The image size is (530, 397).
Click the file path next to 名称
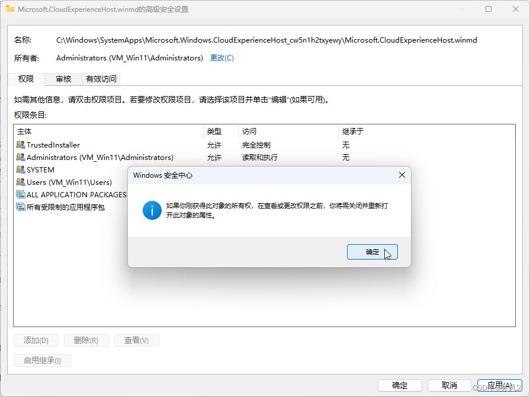click(266, 40)
